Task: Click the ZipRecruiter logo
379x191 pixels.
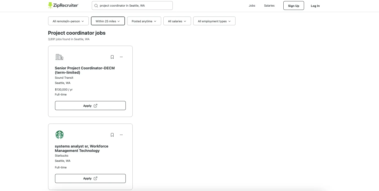Action: 63,5
